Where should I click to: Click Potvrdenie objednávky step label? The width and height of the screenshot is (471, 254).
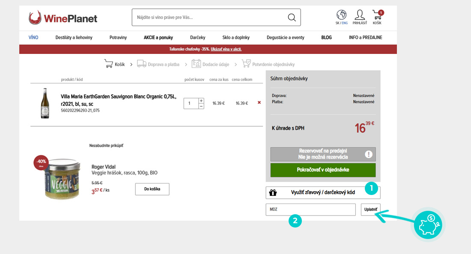tap(273, 65)
